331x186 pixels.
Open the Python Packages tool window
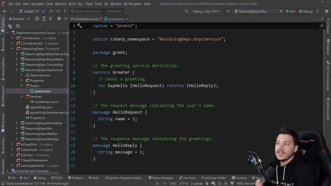pyautogui.click(x=161, y=178)
